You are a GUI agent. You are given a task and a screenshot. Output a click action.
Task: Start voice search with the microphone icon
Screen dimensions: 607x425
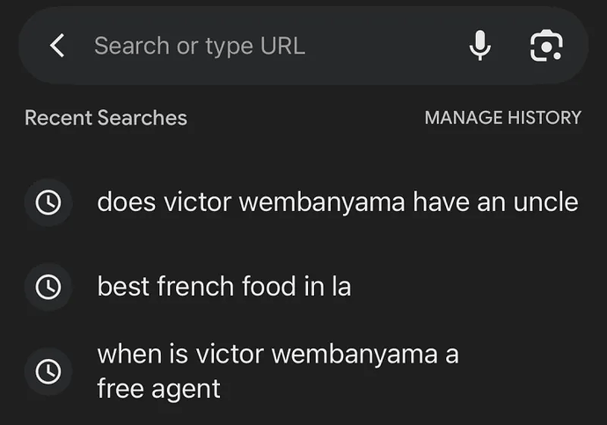[479, 46]
